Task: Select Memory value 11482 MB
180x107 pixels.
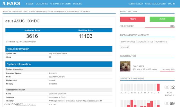Action: click(x=53, y=84)
